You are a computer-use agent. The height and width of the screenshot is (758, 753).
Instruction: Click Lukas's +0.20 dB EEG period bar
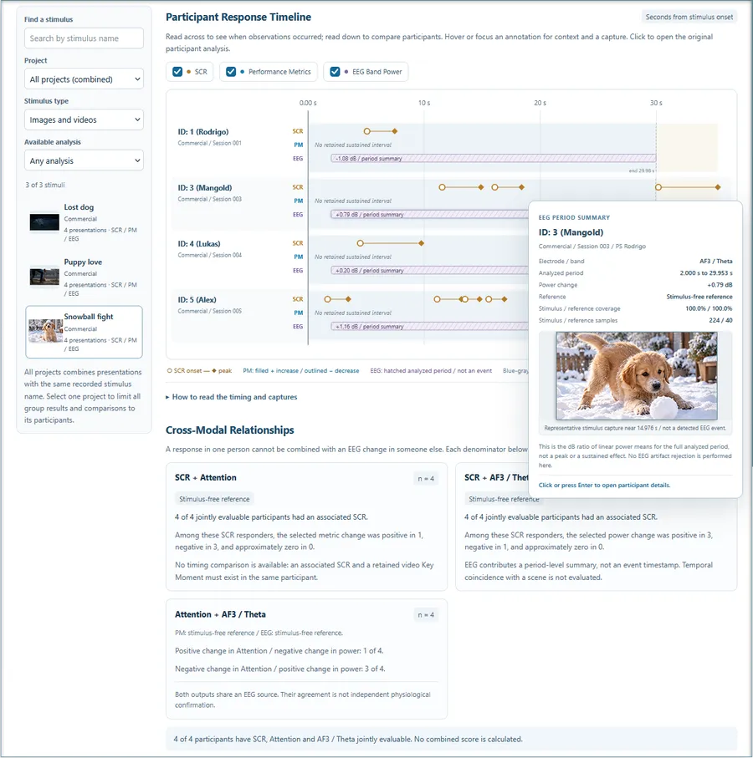(x=429, y=270)
